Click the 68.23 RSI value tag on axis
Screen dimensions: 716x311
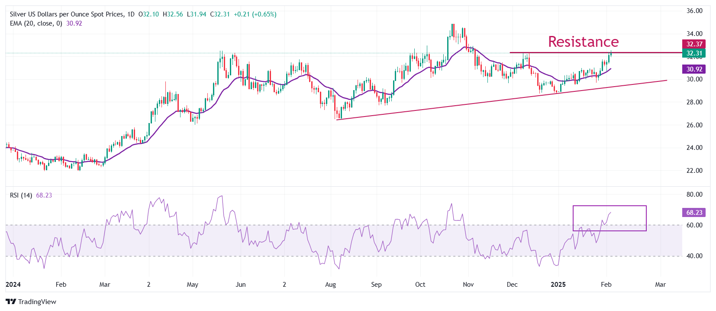tap(694, 212)
